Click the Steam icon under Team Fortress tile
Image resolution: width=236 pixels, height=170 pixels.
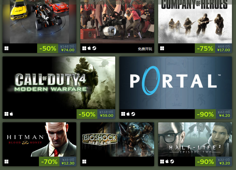94,48
